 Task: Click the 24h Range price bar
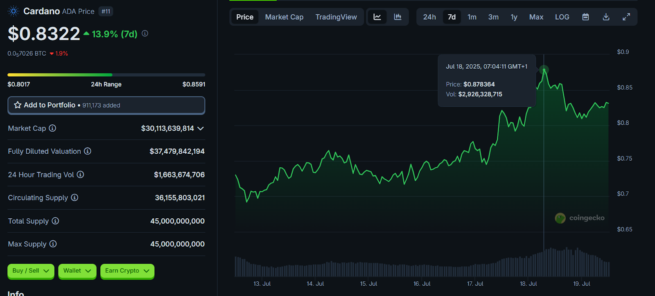click(x=106, y=75)
